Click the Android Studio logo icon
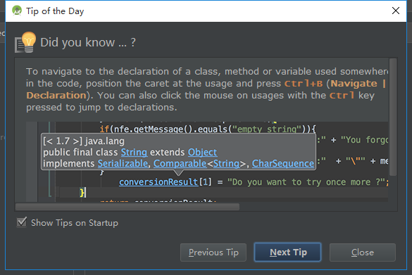Viewport: 412px width, 275px height. pyautogui.click(x=17, y=11)
